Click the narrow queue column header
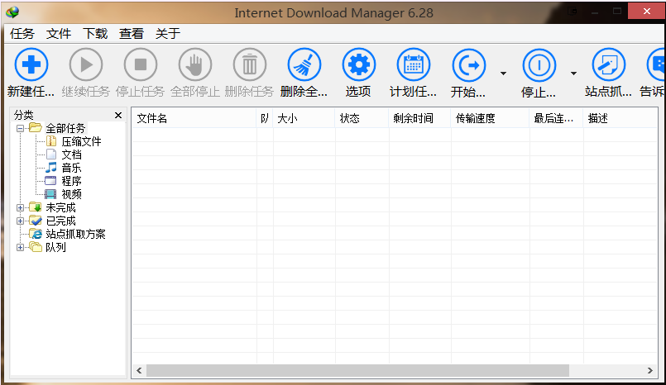Viewport: 666px width, 385px height. pos(265,118)
